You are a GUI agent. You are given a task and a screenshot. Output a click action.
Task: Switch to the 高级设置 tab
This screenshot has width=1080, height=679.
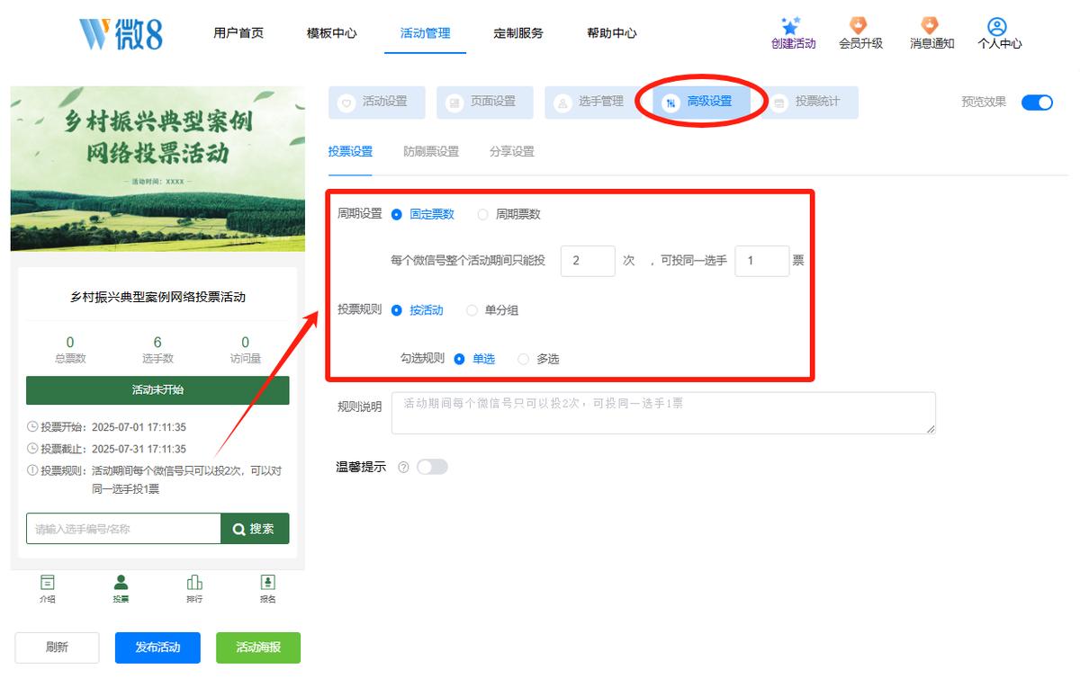701,103
